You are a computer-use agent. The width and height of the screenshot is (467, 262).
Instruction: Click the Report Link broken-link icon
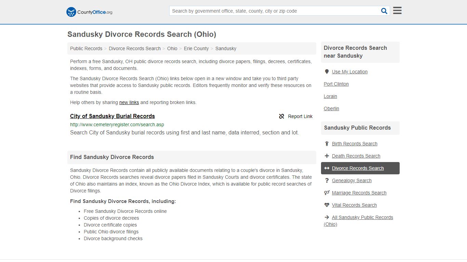(282, 116)
